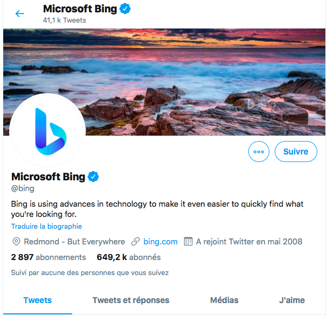Click the Suivre follow button
Image resolution: width=327 pixels, height=316 pixels.
tap(296, 152)
